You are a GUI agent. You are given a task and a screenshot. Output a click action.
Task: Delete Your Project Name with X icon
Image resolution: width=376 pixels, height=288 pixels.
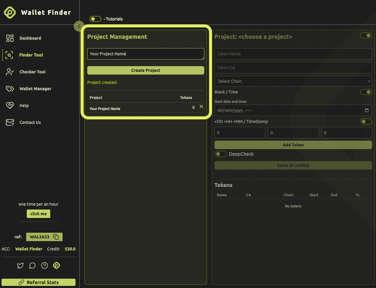coord(201,106)
